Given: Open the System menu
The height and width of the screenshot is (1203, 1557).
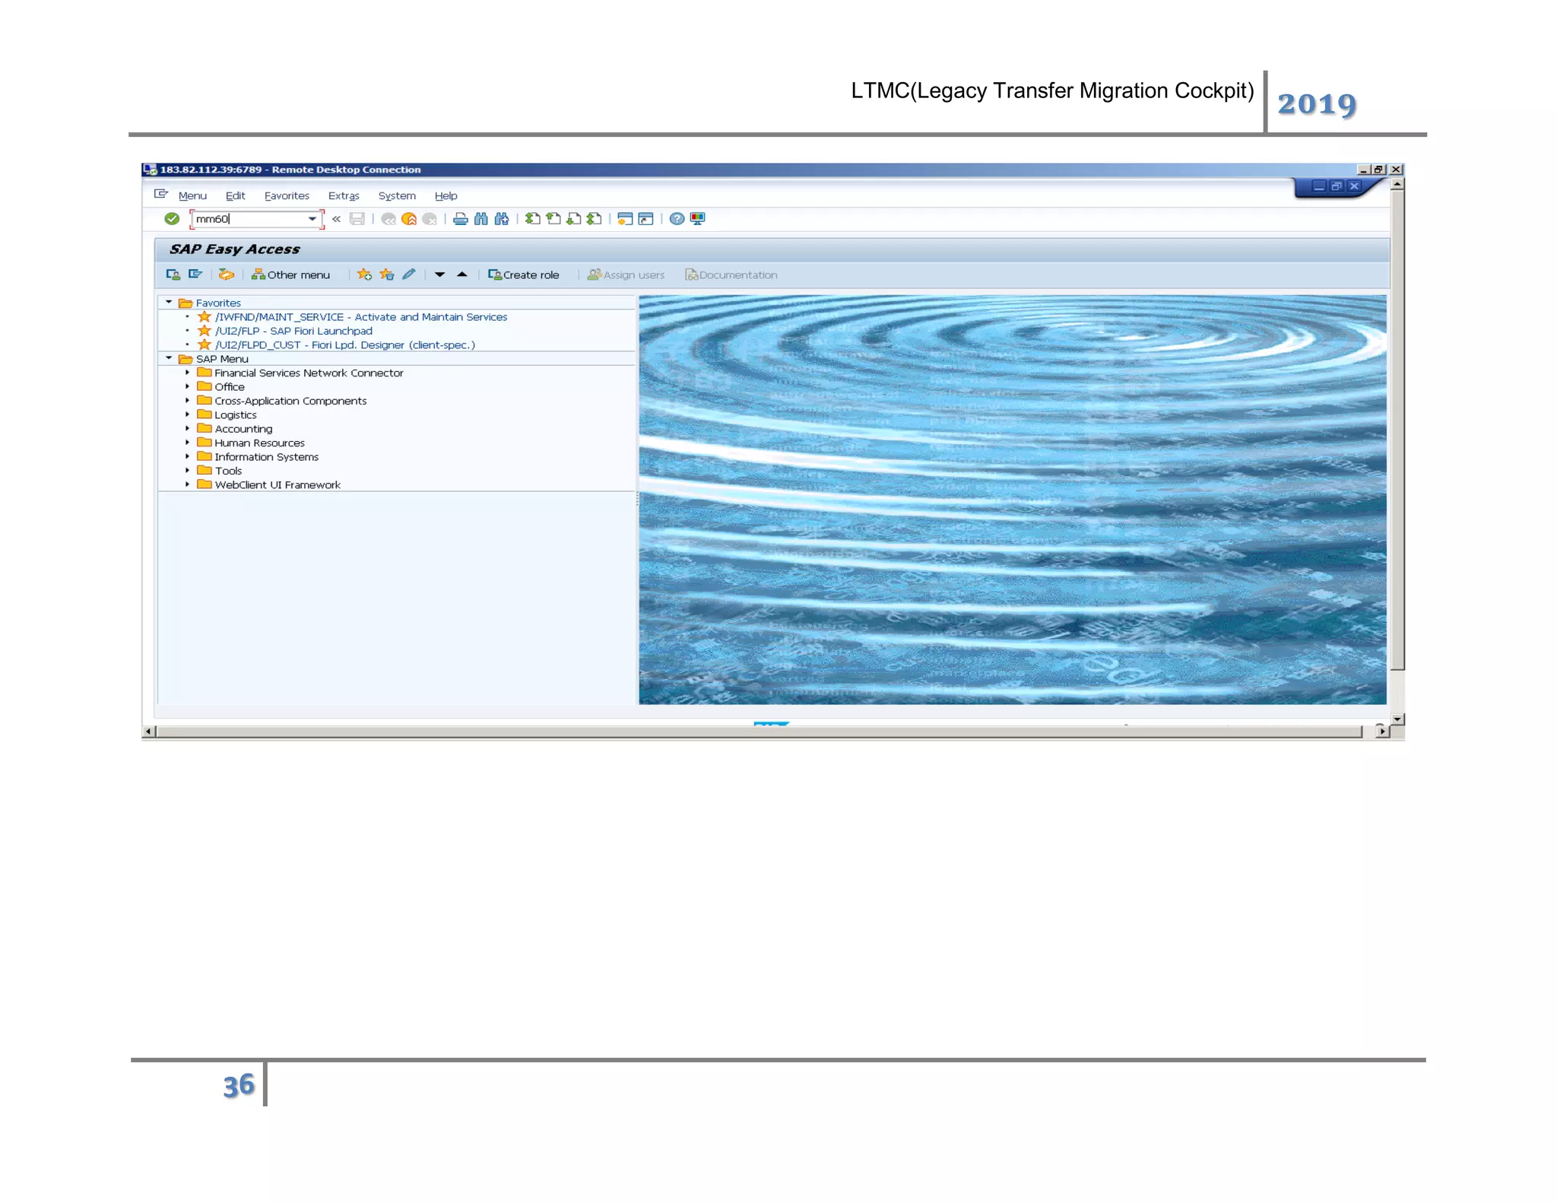Looking at the screenshot, I should click(397, 195).
